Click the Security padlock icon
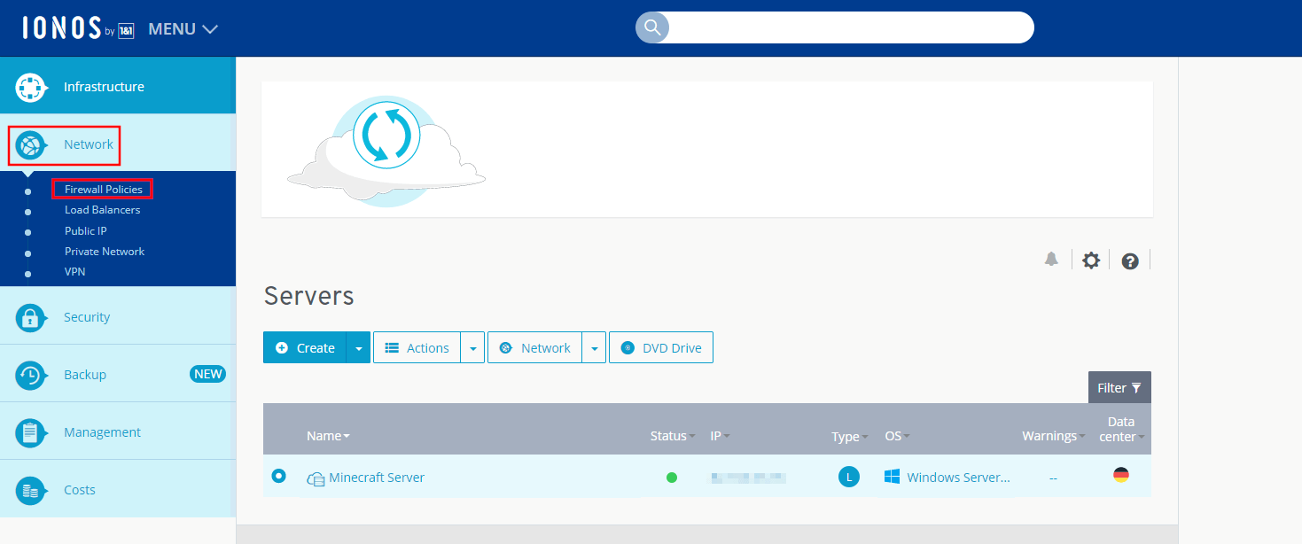This screenshot has width=1302, height=544. click(x=30, y=317)
